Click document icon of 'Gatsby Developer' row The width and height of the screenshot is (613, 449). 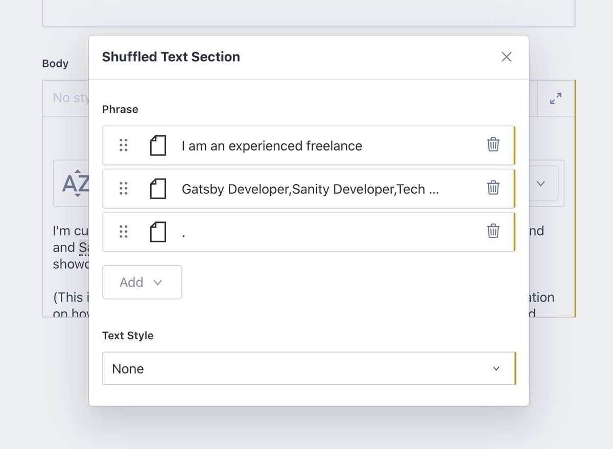[158, 189]
